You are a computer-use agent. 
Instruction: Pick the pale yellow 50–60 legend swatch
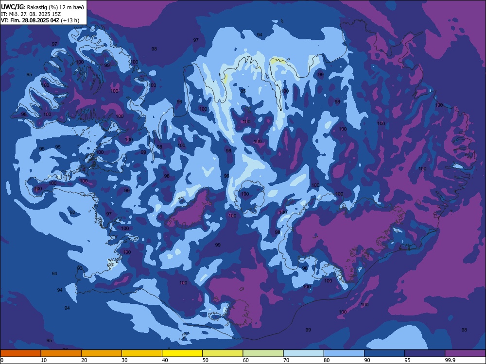coord(223,353)
